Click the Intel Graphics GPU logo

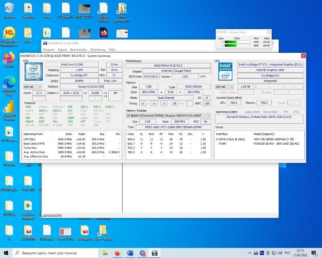[225, 71]
